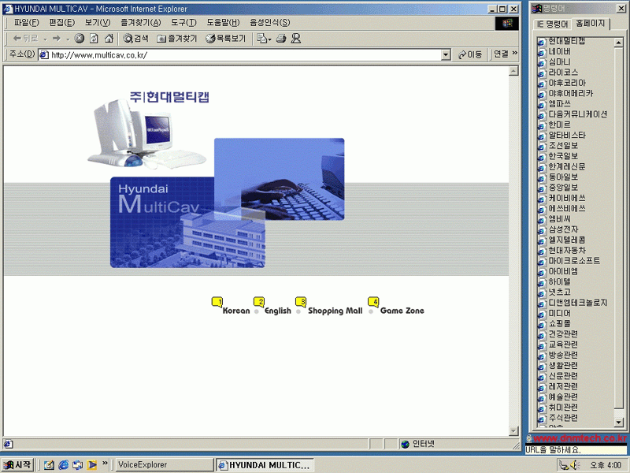Viewport: 630px width, 473px height.
Task: Switch to VoiceExplorer in the taskbar
Action: pyautogui.click(x=163, y=465)
